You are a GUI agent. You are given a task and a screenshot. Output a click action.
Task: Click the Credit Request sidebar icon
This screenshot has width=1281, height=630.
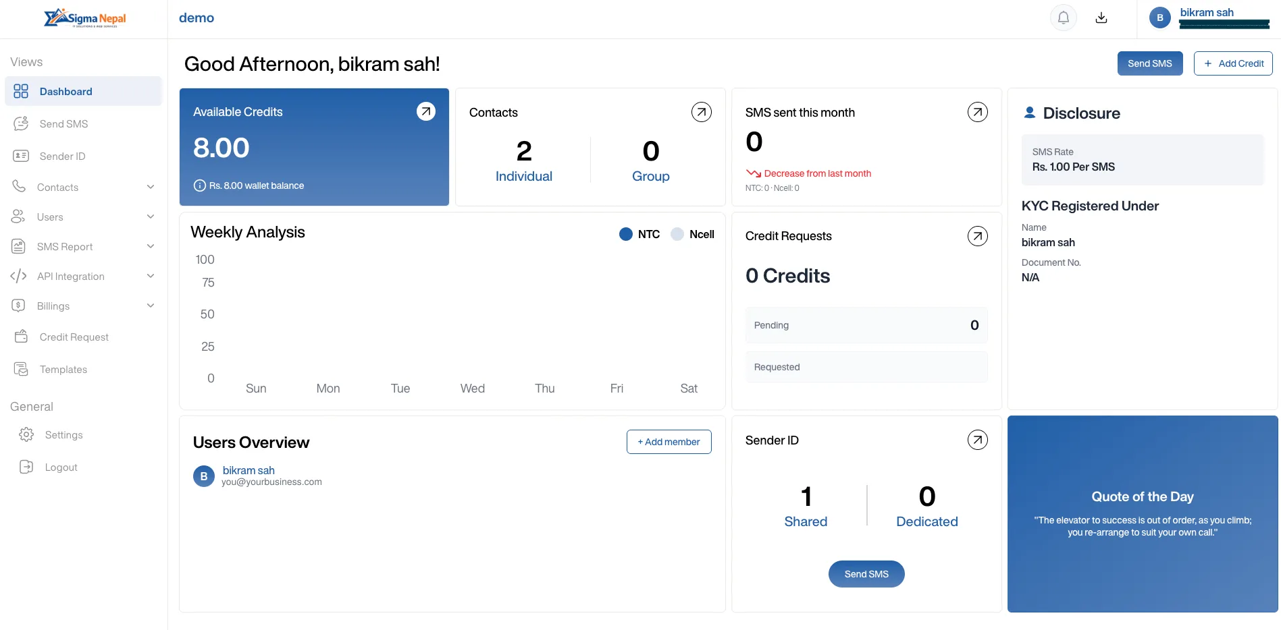(21, 337)
